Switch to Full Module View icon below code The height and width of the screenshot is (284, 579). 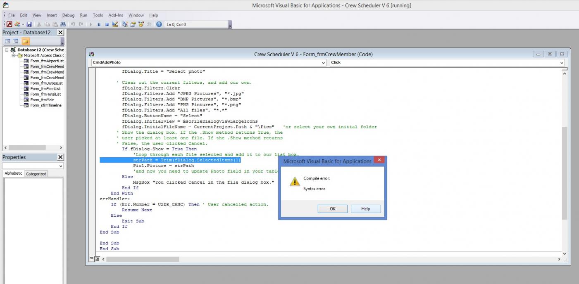97,259
